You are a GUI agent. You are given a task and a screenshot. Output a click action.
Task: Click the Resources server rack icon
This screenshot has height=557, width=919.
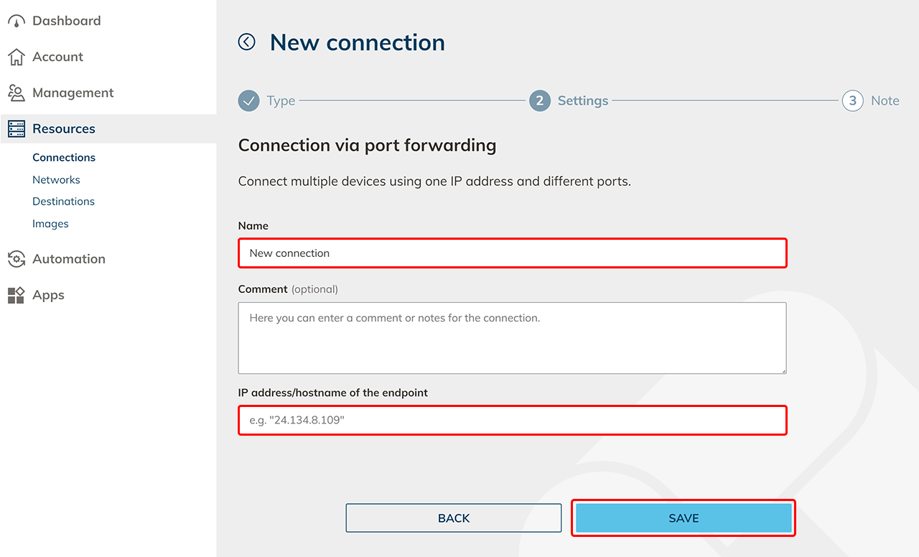16,129
